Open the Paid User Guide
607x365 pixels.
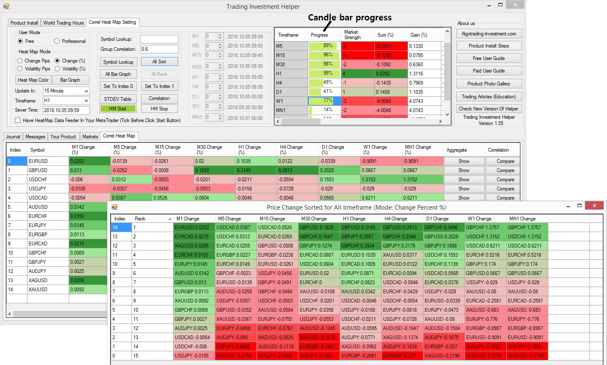pos(489,71)
